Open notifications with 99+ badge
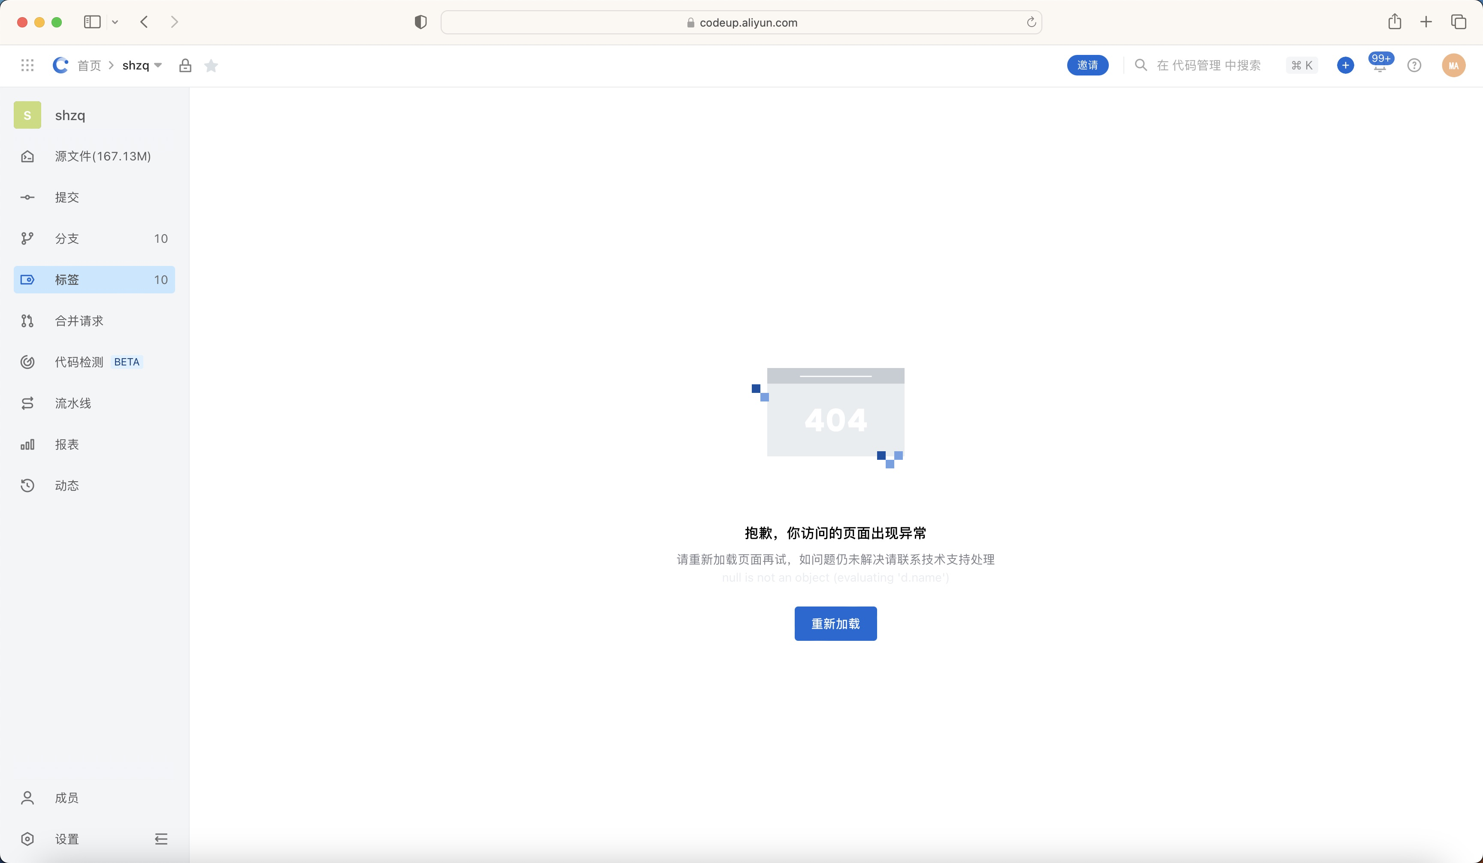This screenshot has height=863, width=1483. 1380,62
